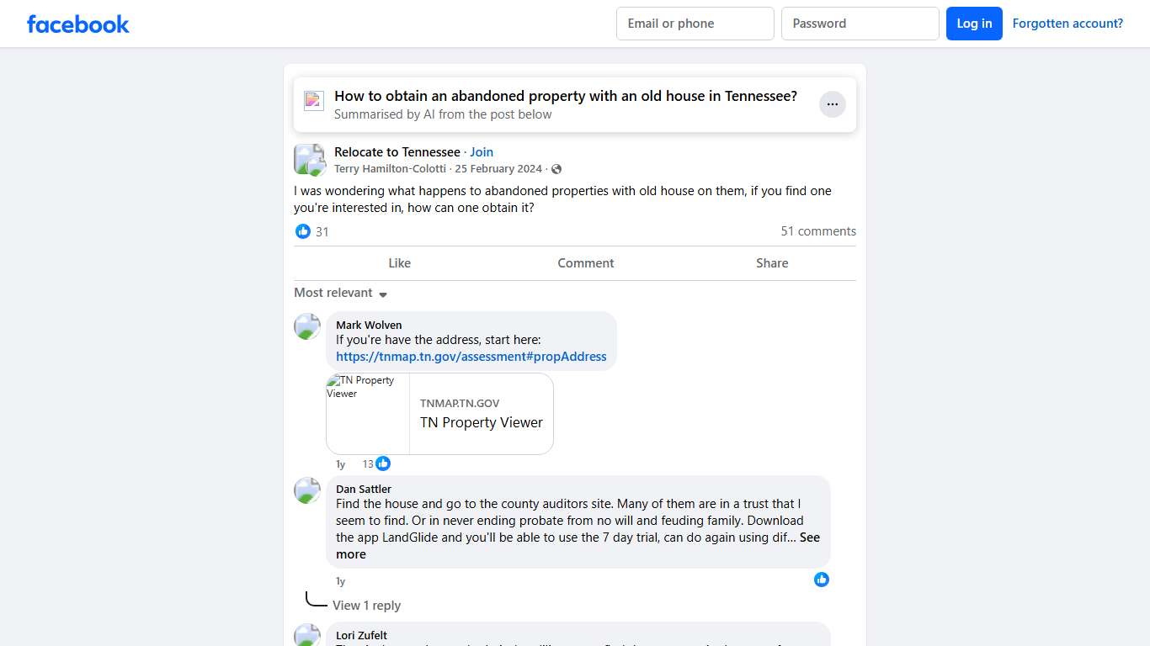The image size is (1150, 646).
Task: Click Dan Sattler's profile picture
Action: [x=307, y=490]
